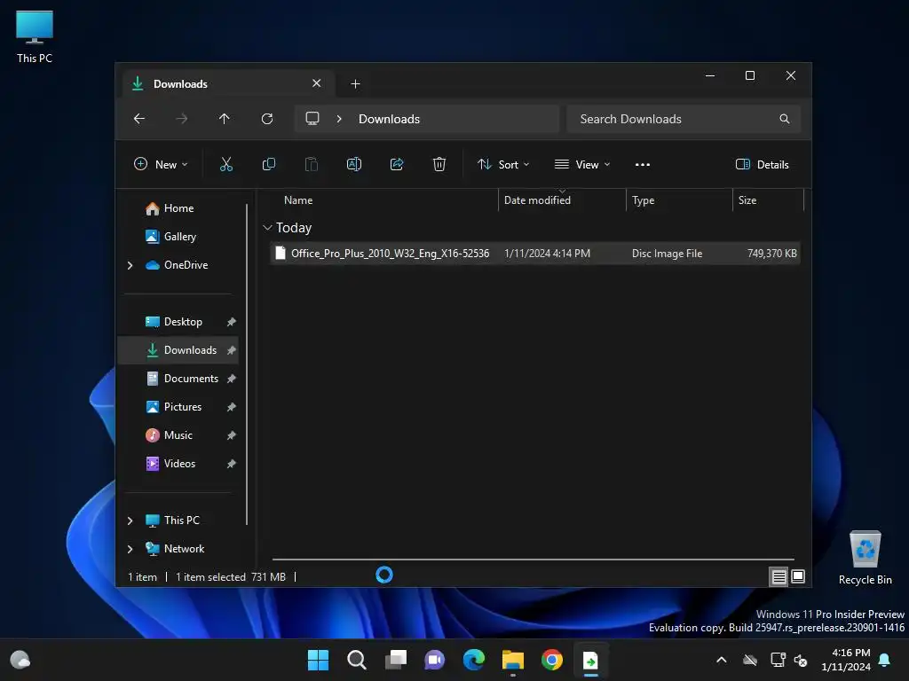Sort by Size column header
The image size is (909, 681).
[x=768, y=200]
